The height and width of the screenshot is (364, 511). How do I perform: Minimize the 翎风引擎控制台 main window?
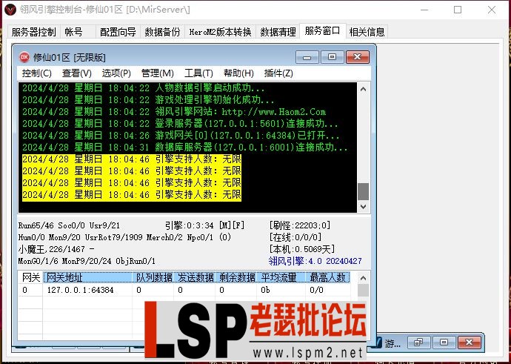click(424, 10)
